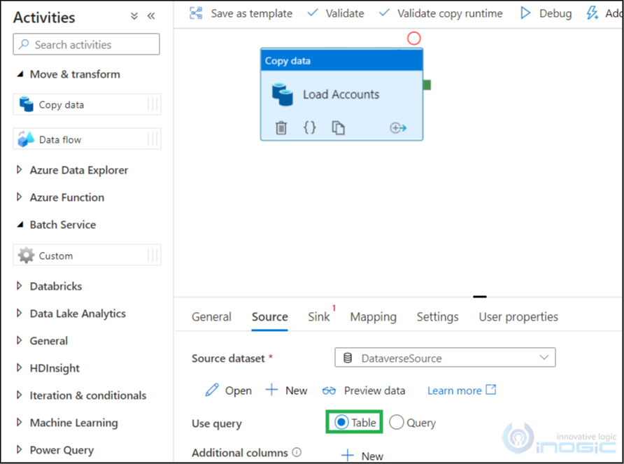Expand the Databricks category
624x464 pixels.
[20, 286]
